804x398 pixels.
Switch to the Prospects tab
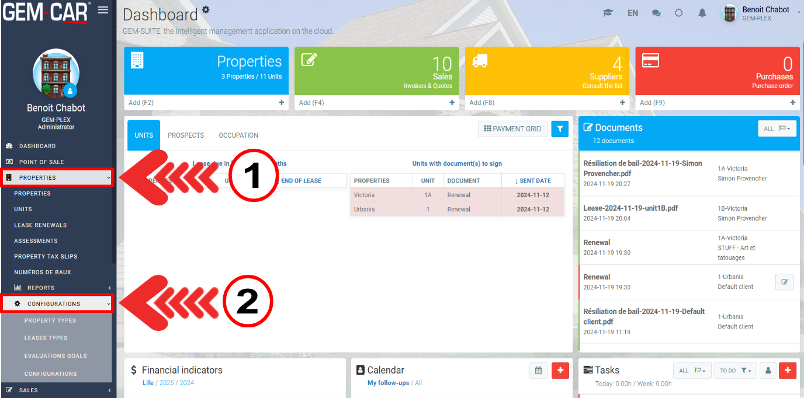(x=186, y=135)
